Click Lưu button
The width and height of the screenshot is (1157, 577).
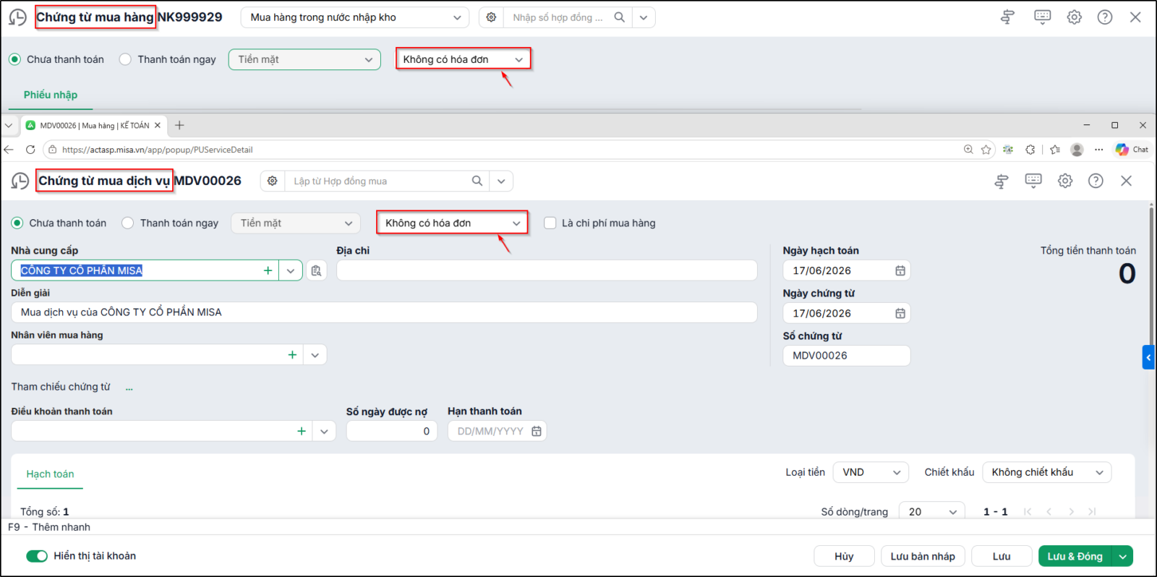click(1002, 556)
